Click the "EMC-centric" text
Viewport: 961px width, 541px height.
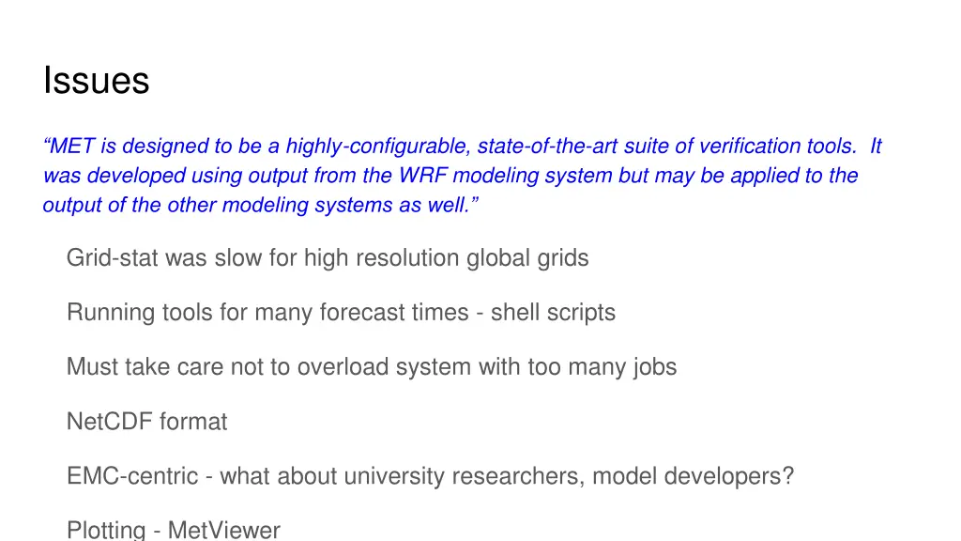click(132, 476)
